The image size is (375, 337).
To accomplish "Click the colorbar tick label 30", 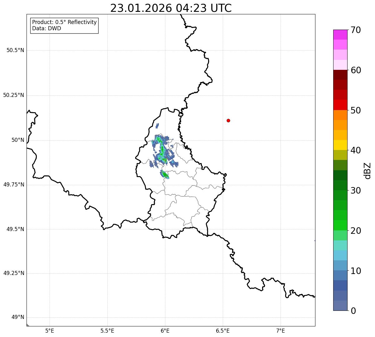I will coord(356,190).
